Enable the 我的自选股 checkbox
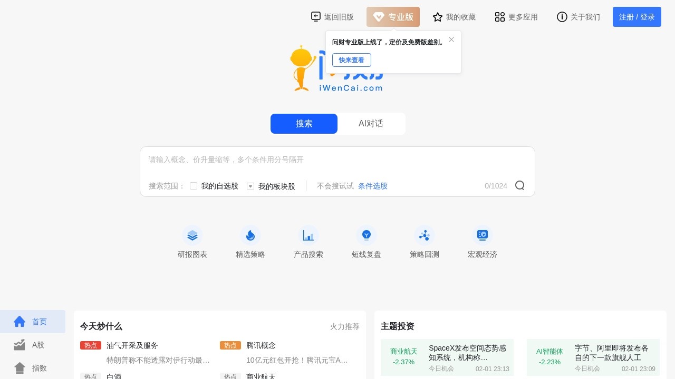 (194, 186)
